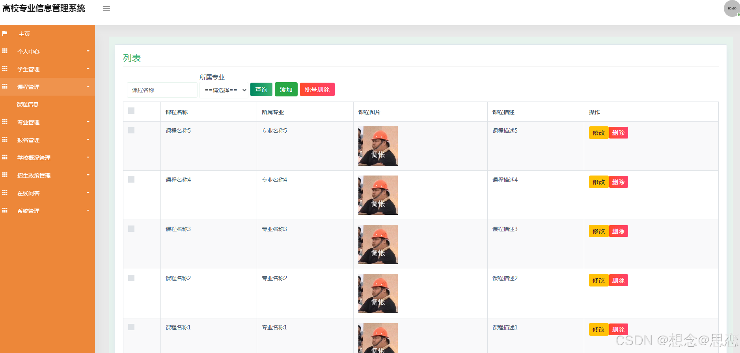
Task: Click the red 批量删除 button
Action: pos(317,89)
